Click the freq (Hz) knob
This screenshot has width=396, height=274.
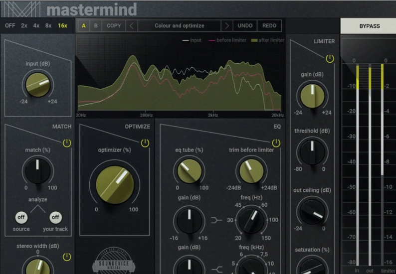coord(251,221)
